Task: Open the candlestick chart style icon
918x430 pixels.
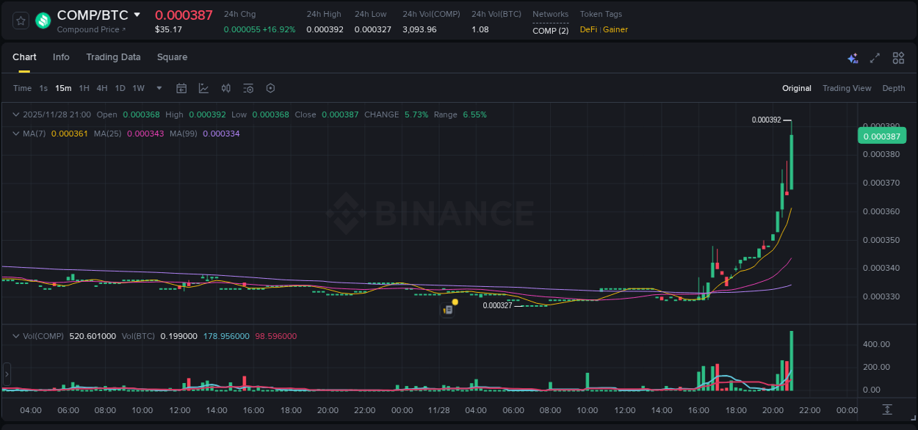Action: point(225,88)
